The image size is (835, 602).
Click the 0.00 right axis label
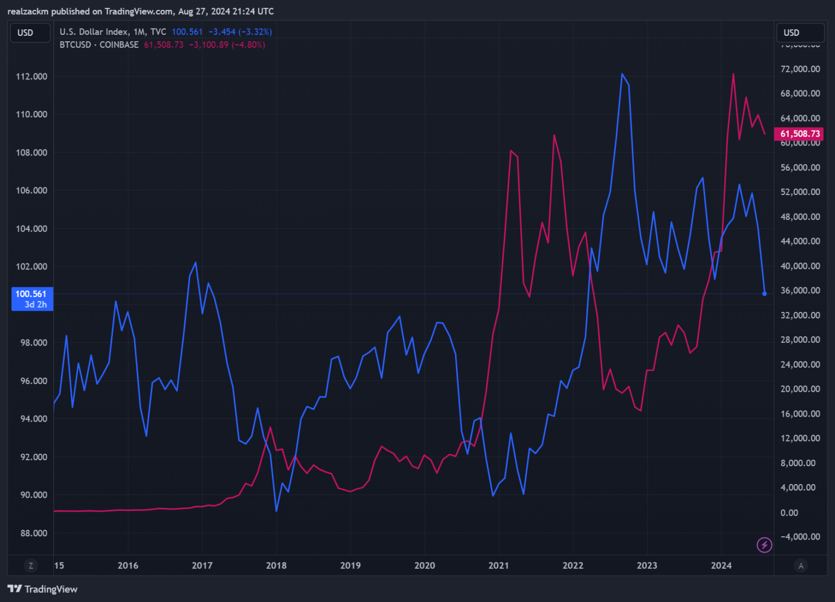point(789,512)
